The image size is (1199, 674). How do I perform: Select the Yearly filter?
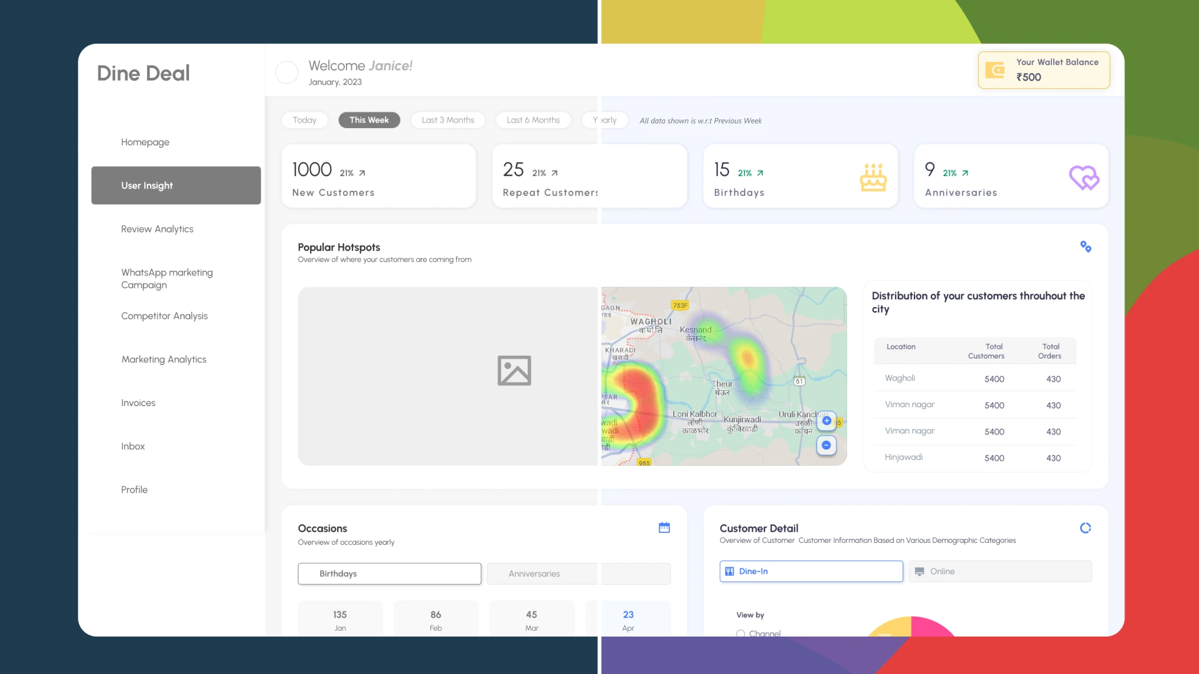point(605,120)
